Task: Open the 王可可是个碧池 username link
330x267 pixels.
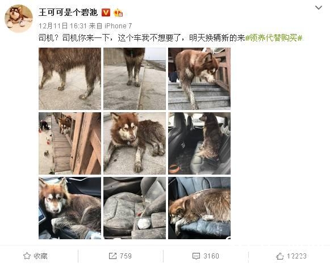Action: click(68, 12)
